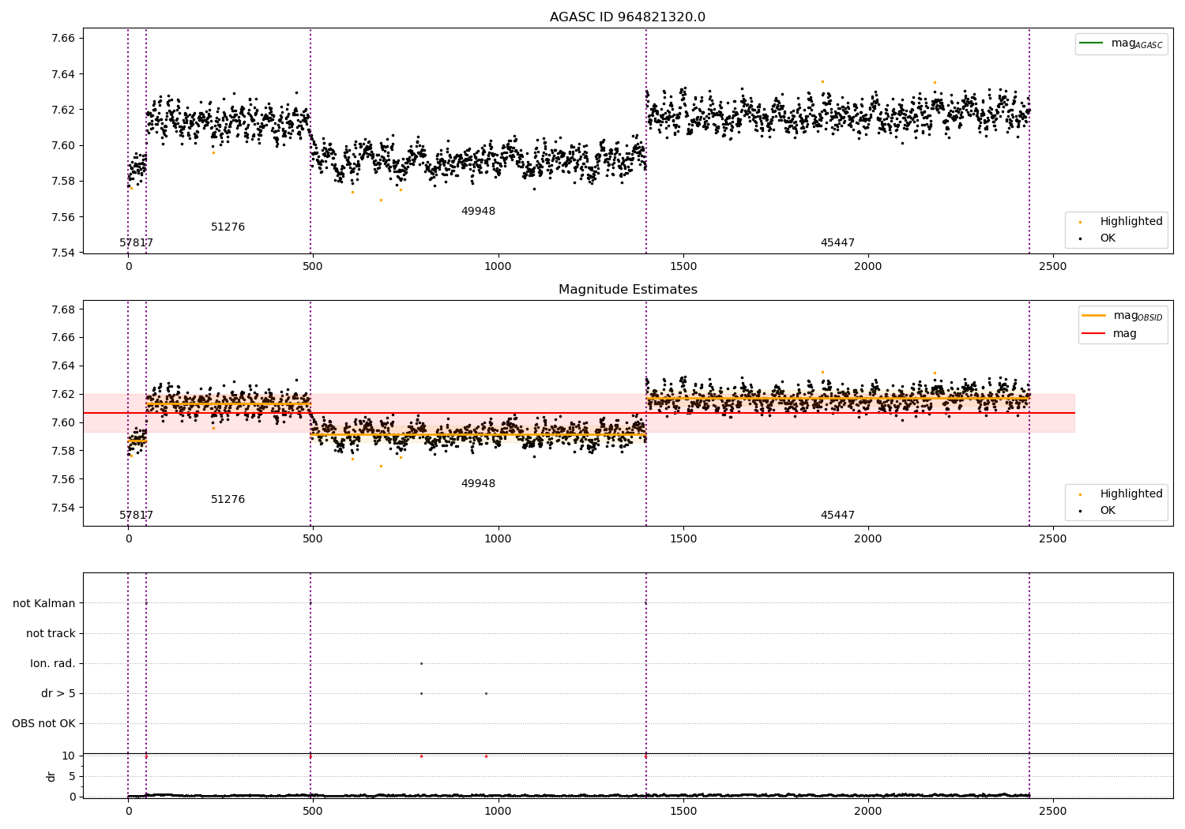This screenshot has height=829, width=1185.
Task: Click the AGASC ID 964821320.0 plot title
Action: (x=627, y=17)
